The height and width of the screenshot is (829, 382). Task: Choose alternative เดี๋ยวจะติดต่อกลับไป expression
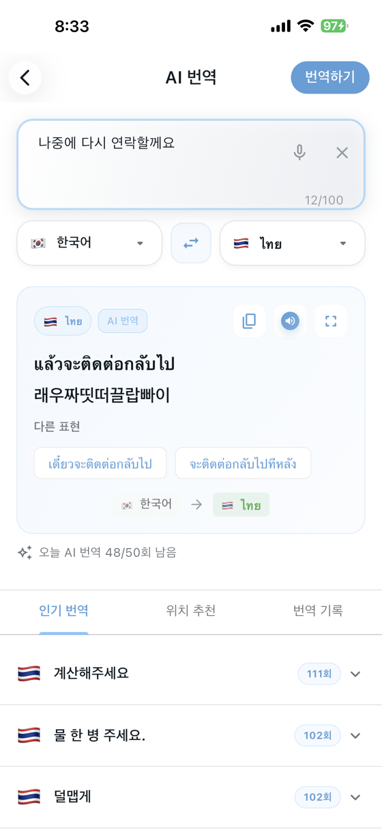(100, 464)
